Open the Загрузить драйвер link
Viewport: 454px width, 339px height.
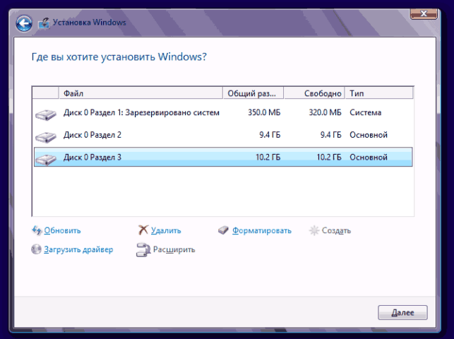tap(78, 249)
